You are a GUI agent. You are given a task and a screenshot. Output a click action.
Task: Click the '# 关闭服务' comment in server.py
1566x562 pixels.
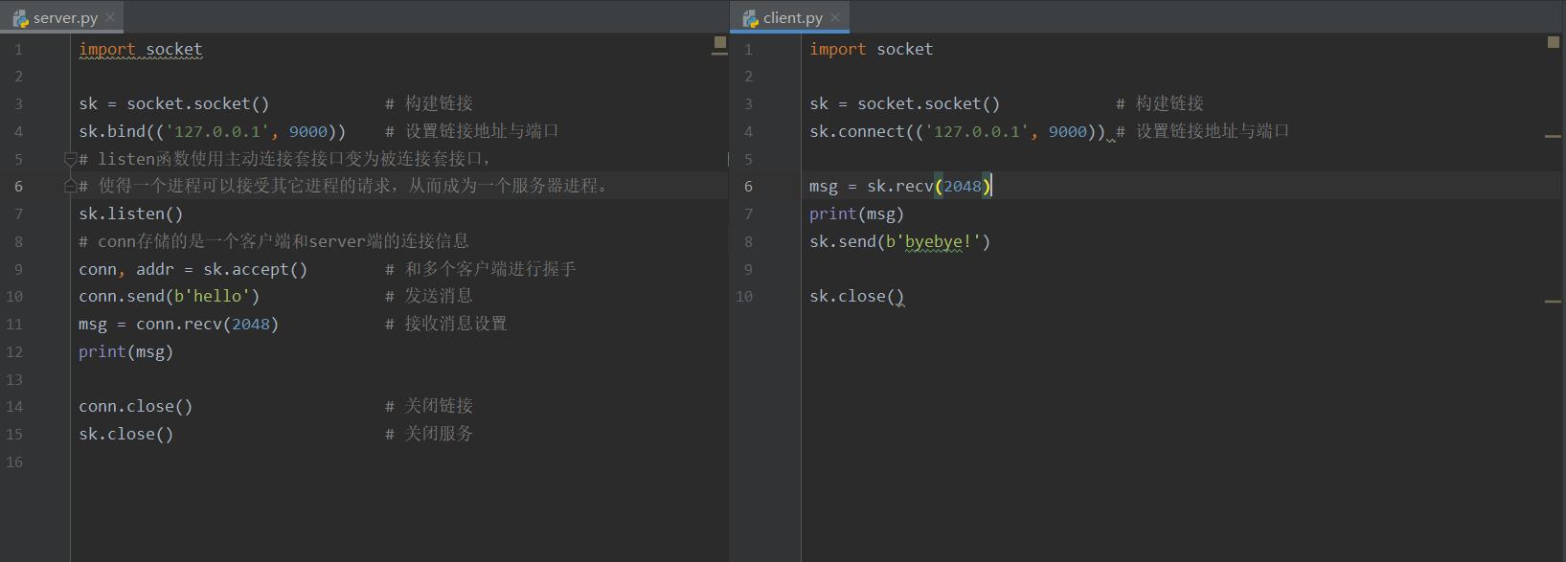[429, 434]
